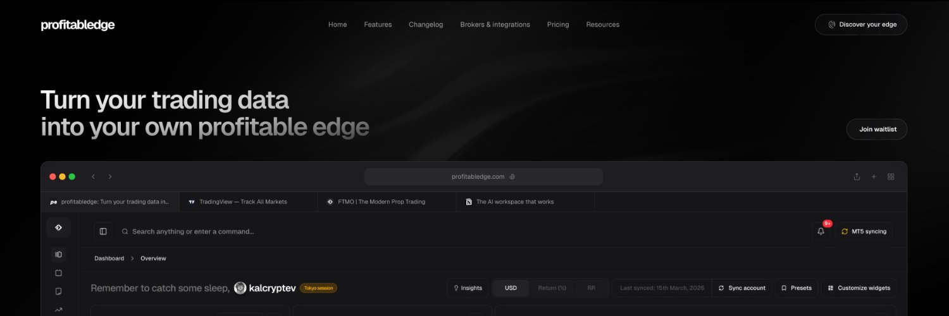
Task: Open a new tab with plus icon
Action: tap(874, 177)
